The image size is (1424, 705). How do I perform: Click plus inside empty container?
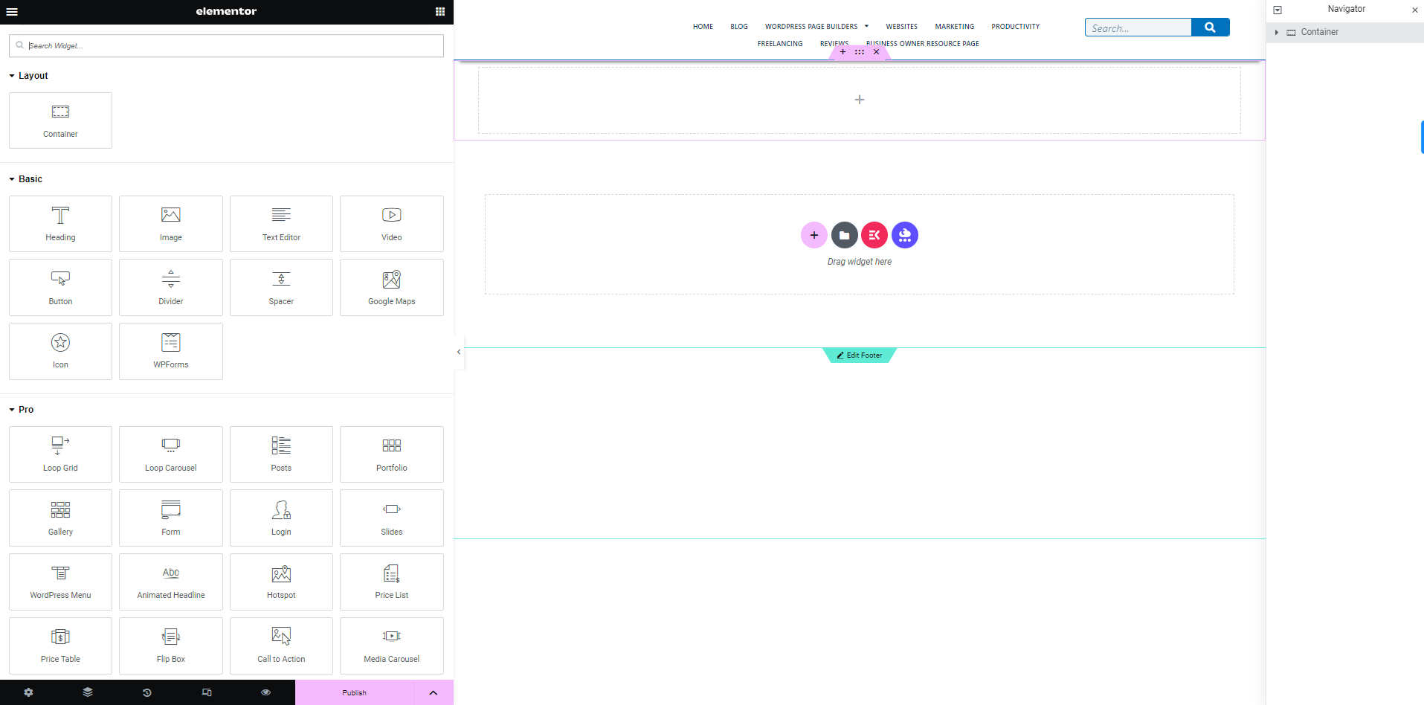[x=860, y=100]
